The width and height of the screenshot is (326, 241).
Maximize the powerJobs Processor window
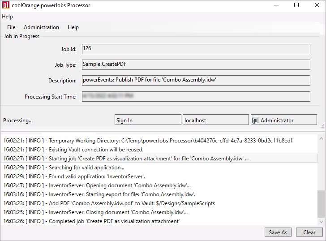(296, 5)
